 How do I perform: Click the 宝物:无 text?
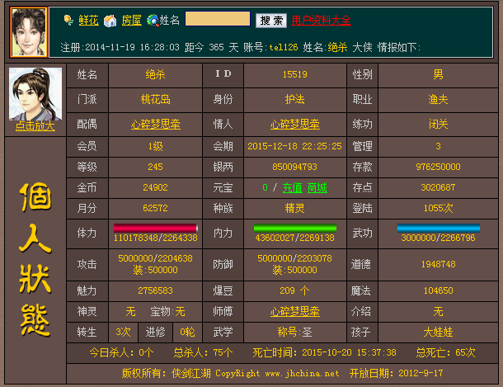167,312
